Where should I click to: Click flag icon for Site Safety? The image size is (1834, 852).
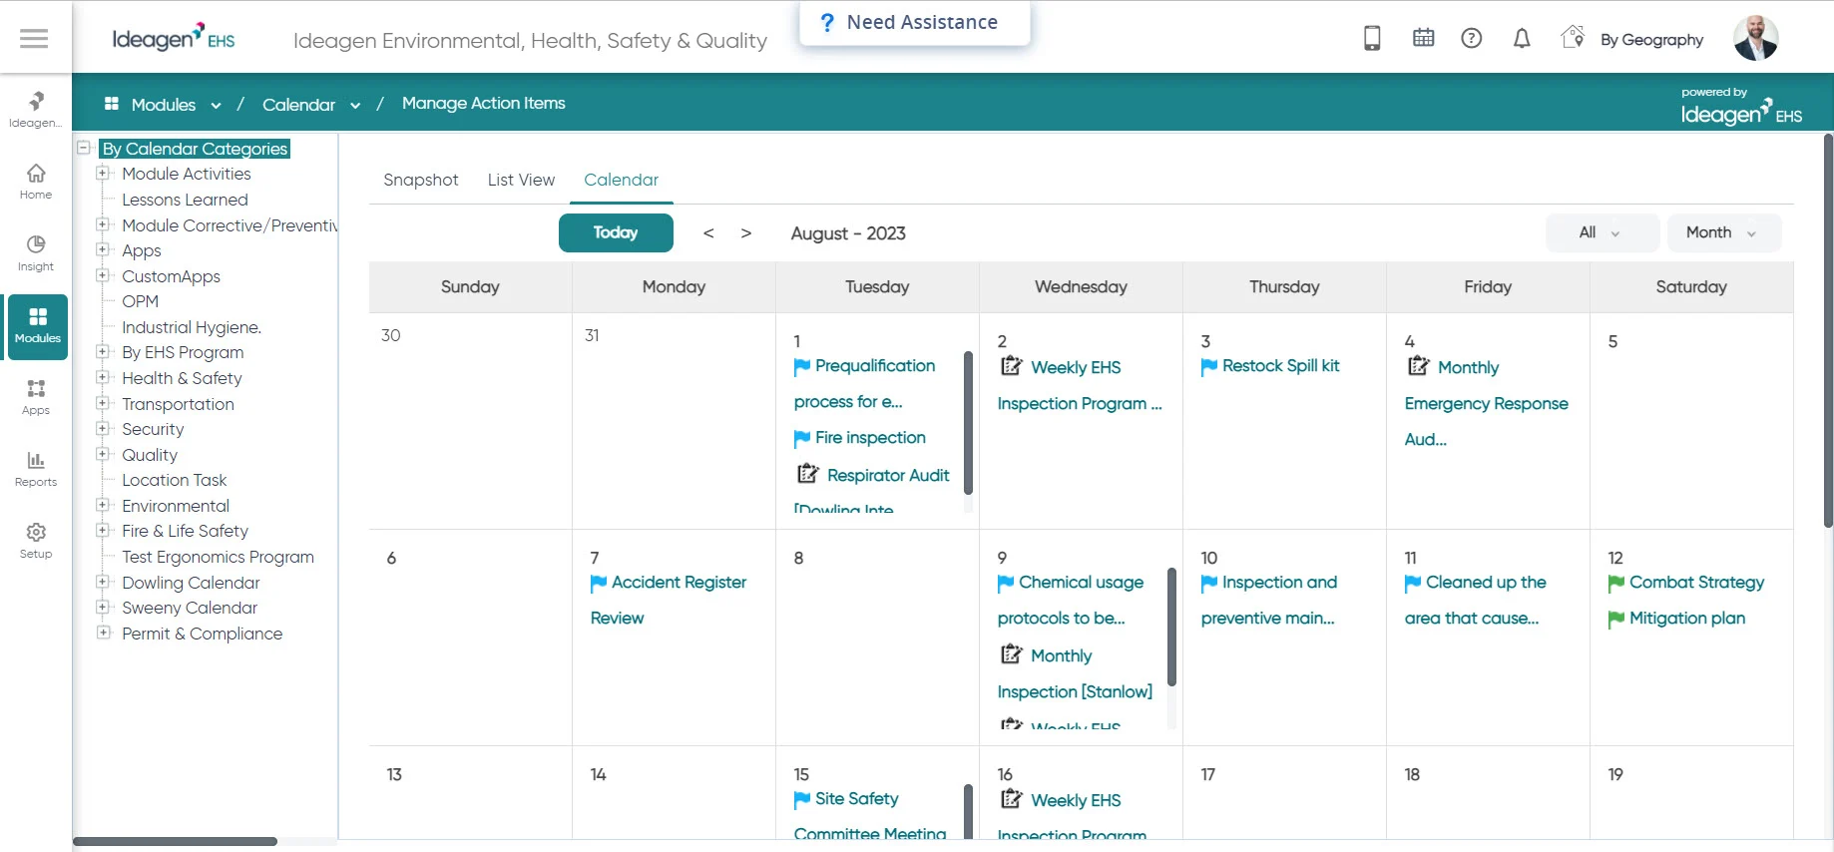click(802, 800)
